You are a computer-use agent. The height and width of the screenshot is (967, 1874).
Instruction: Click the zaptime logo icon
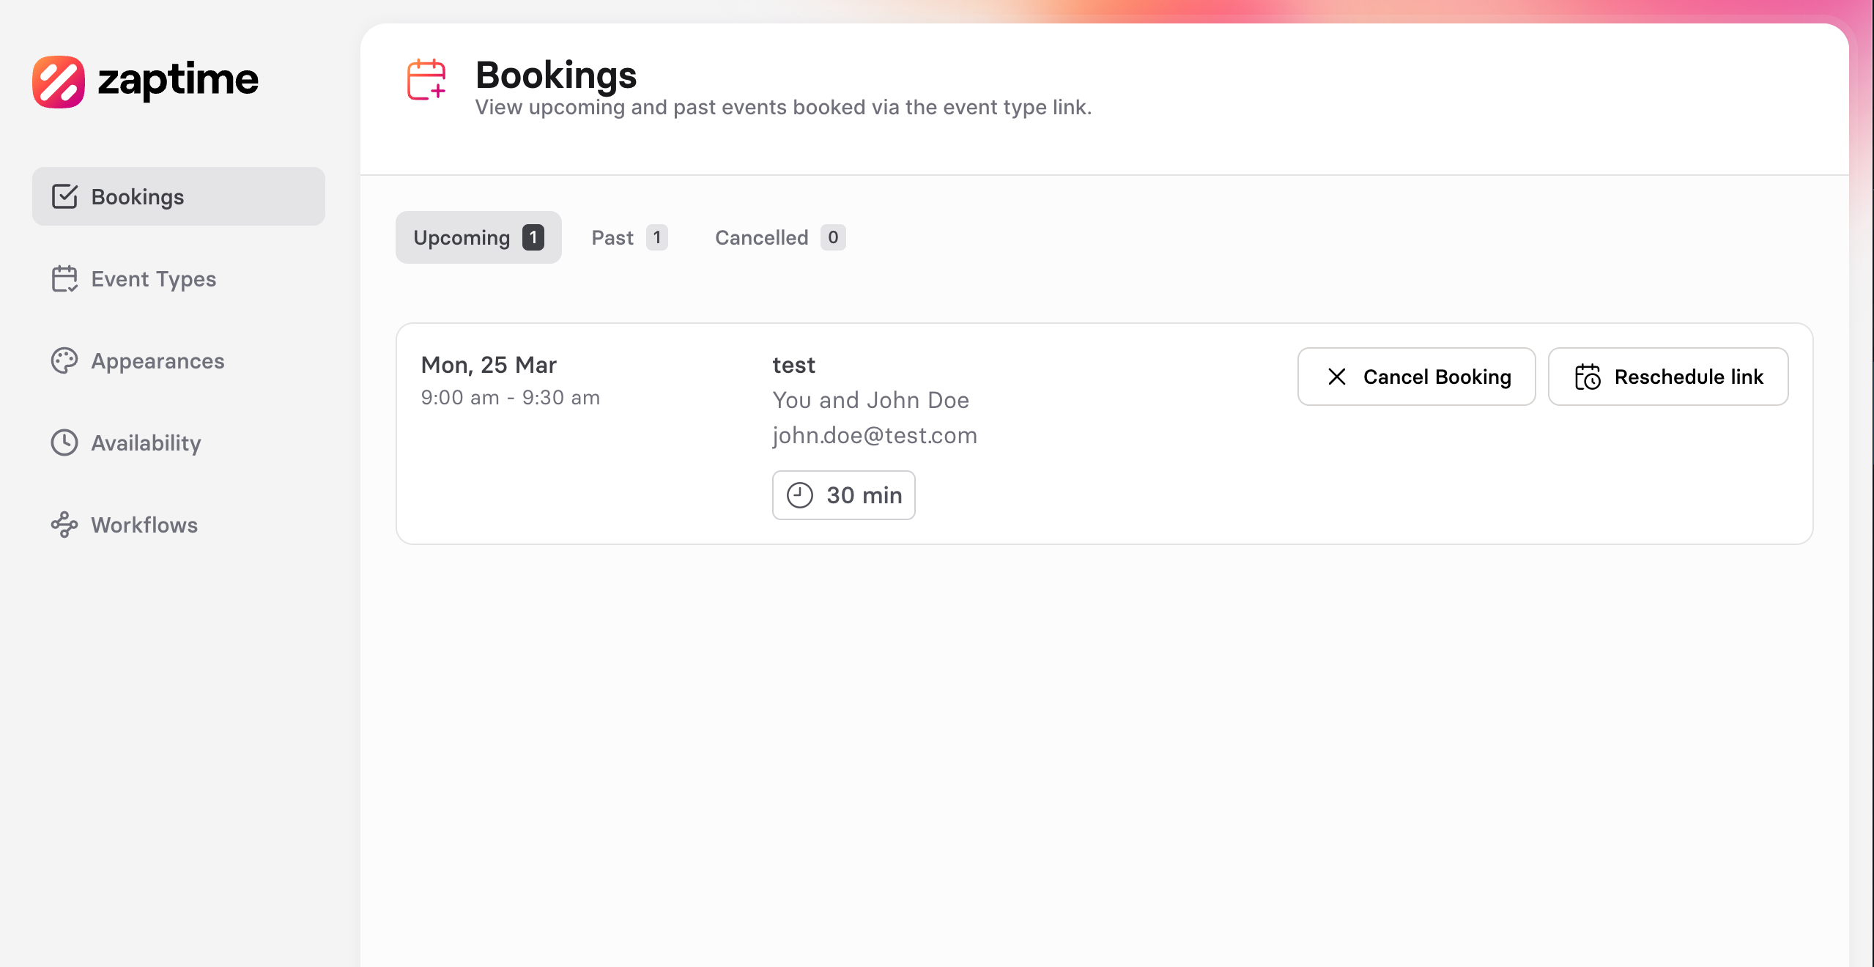point(59,81)
